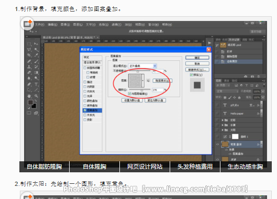Select the Zoom tool in toolbox

tap(36, 96)
